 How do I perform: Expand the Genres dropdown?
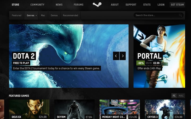coord(31,15)
